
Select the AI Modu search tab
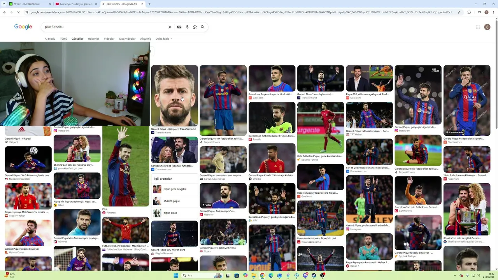click(50, 39)
